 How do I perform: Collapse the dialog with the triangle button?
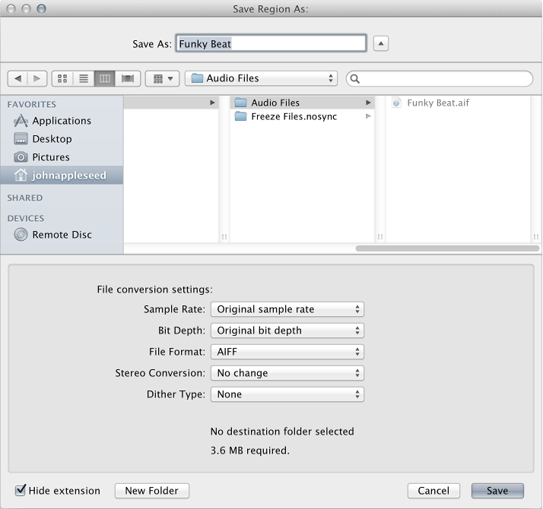pyautogui.click(x=381, y=43)
